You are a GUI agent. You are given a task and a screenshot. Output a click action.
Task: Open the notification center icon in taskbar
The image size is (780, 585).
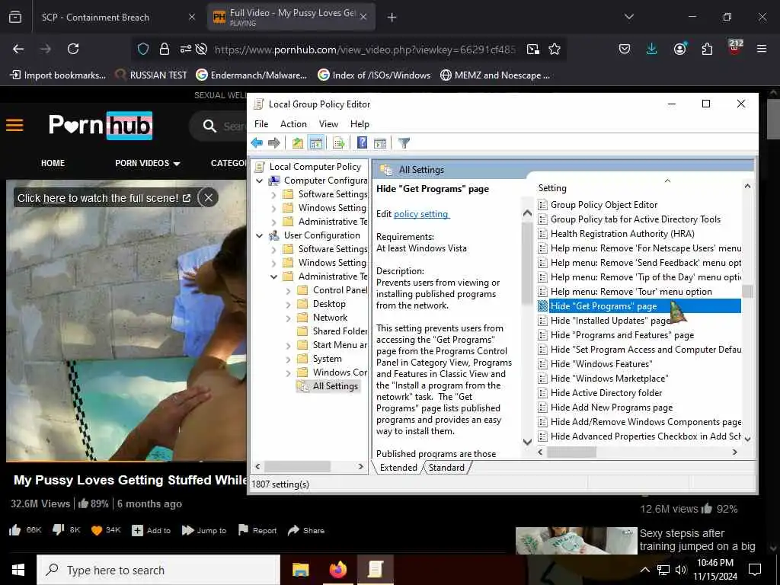pyautogui.click(x=755, y=570)
